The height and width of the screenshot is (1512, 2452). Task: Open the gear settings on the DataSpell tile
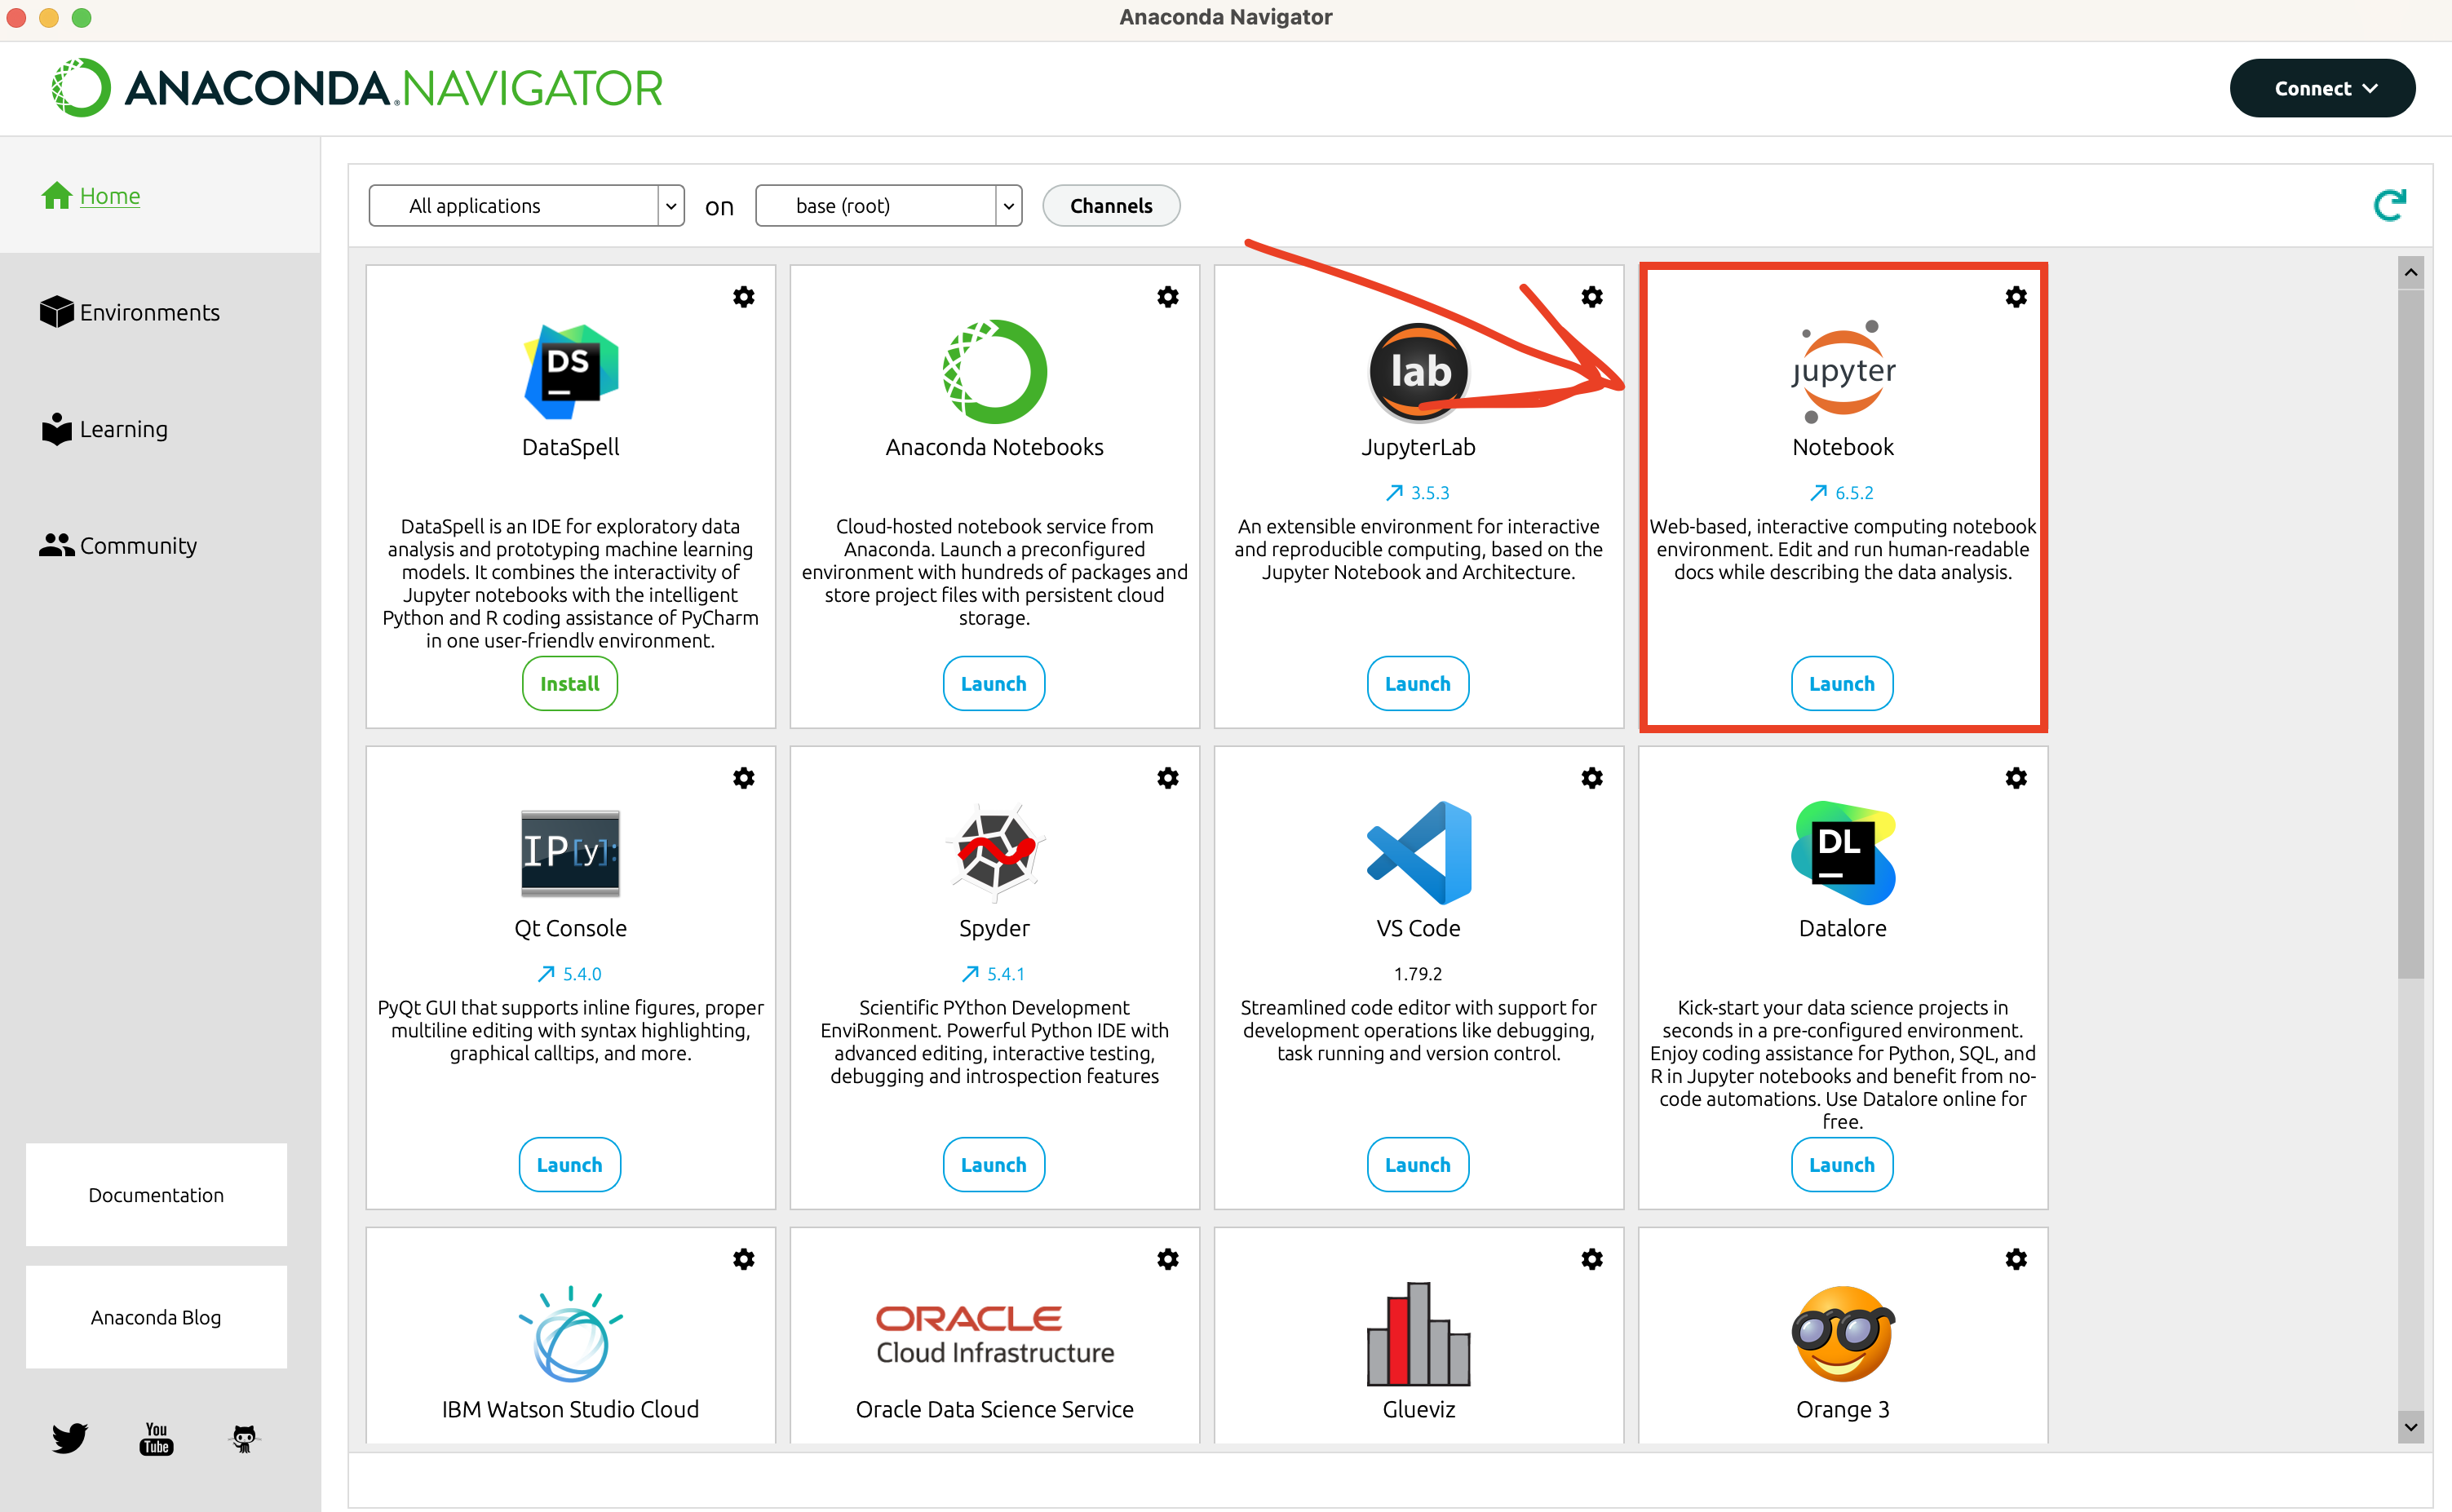[x=743, y=297]
